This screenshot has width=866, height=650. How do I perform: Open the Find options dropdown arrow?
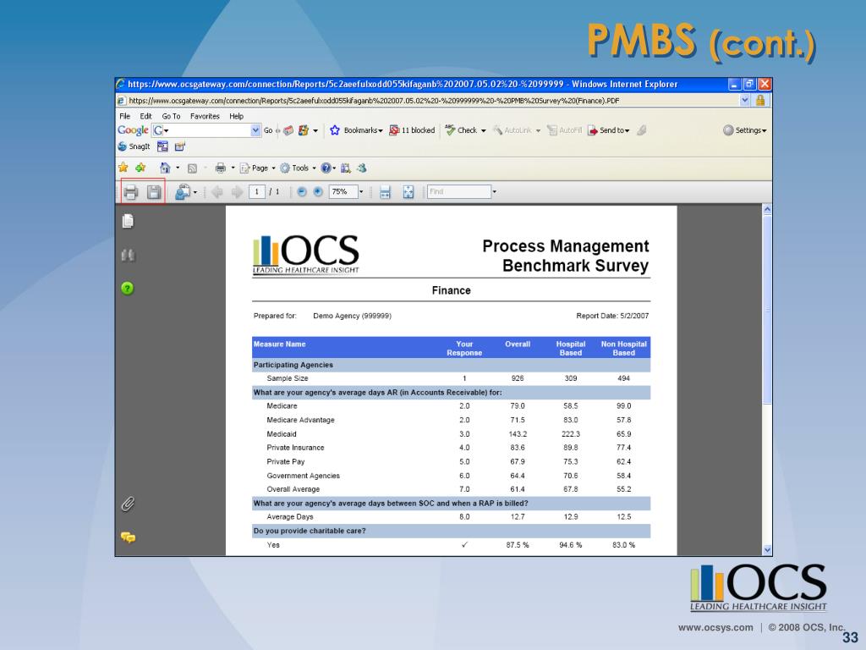pos(494,192)
